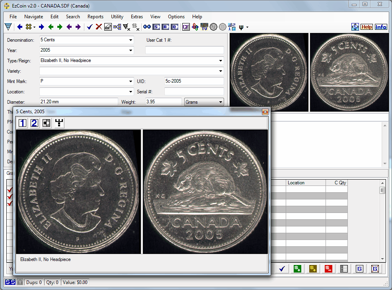Click the Serial # input field
The image size is (392, 290).
pyautogui.click(x=194, y=92)
